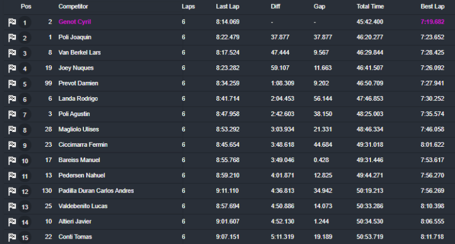Click the finish flag icon for Van Berkel Lars
The height and width of the screenshot is (244, 455).
click(12, 53)
